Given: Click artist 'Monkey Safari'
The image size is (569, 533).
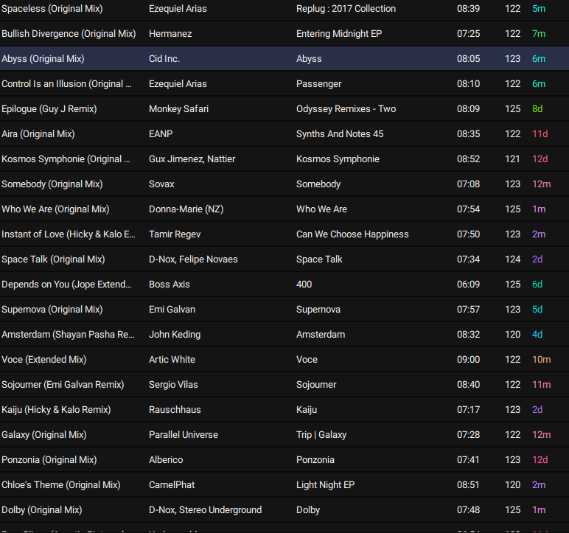Looking at the screenshot, I should tap(178, 109).
